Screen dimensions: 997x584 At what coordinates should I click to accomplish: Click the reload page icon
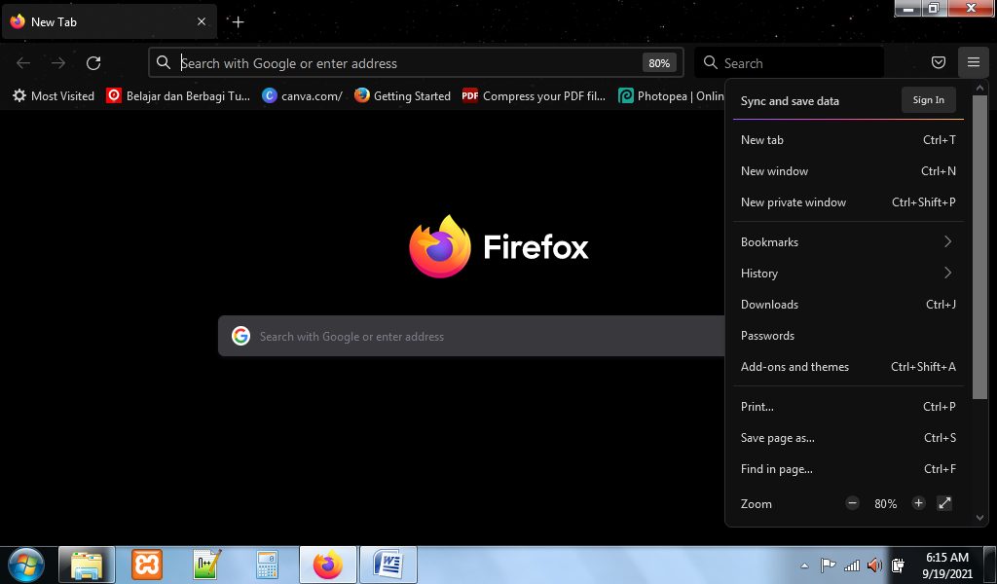(x=93, y=63)
